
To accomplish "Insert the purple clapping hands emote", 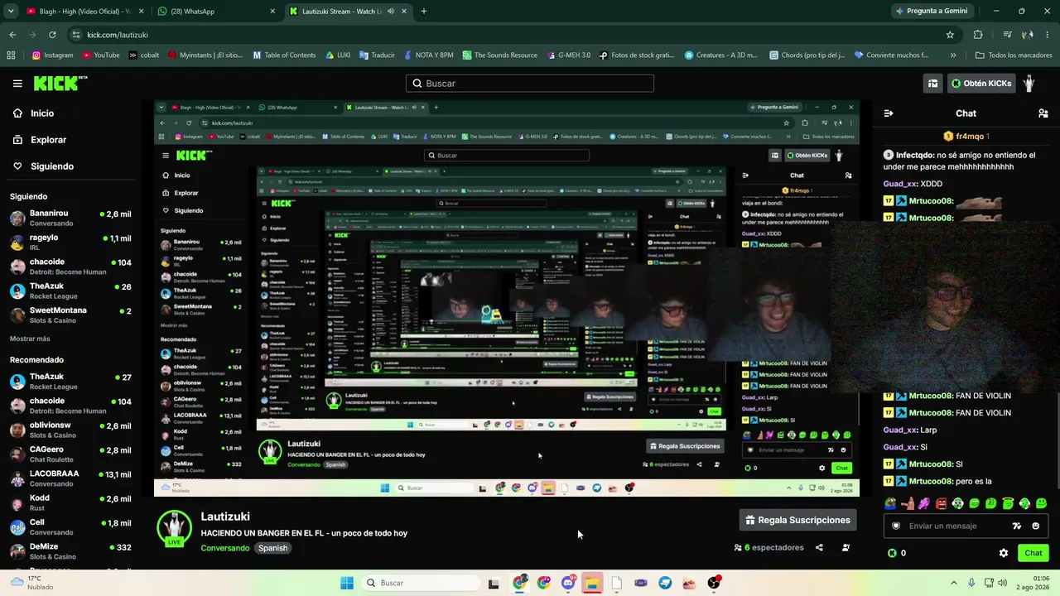I will 924,503.
